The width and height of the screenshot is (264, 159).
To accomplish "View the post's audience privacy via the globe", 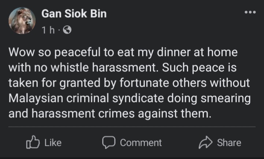I will click(67, 31).
